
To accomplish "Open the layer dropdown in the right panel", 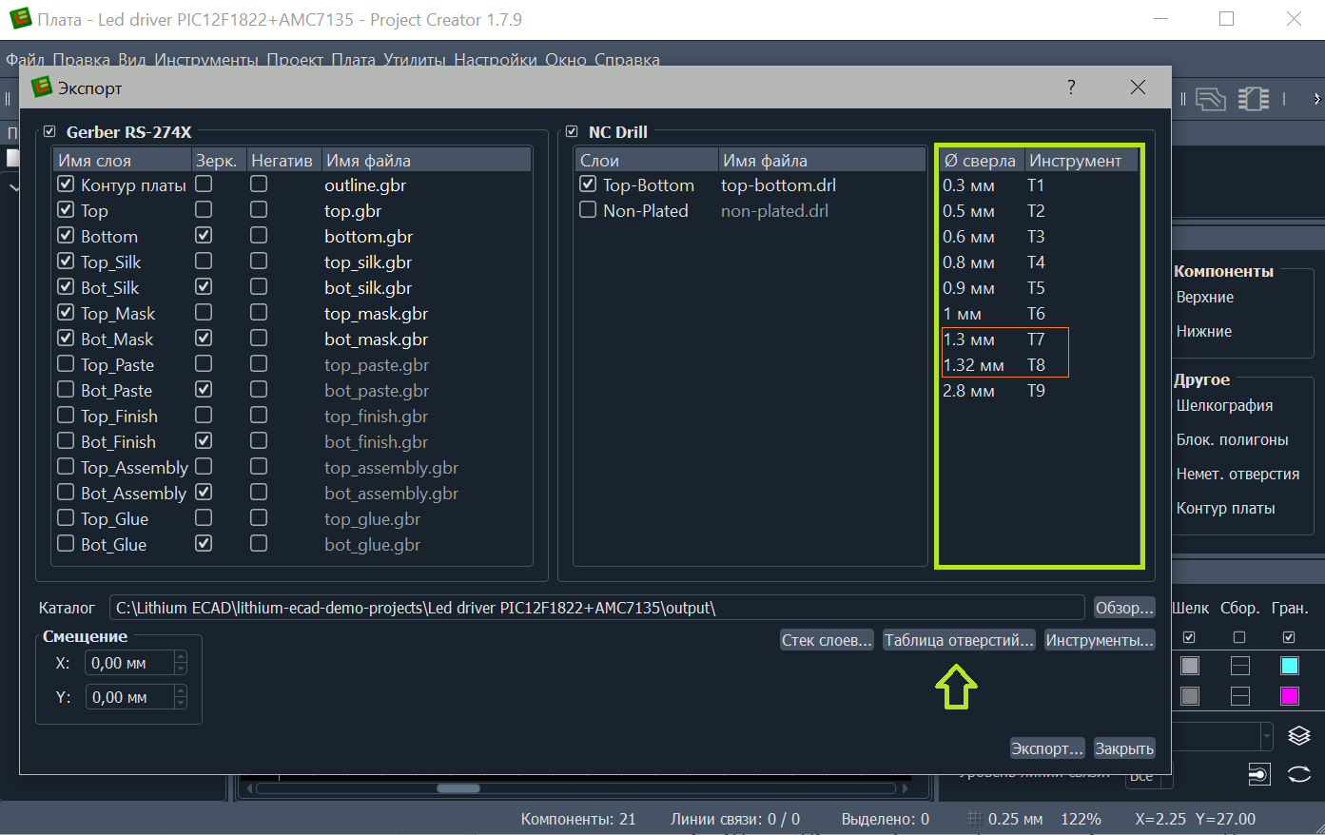I will coord(1266,735).
